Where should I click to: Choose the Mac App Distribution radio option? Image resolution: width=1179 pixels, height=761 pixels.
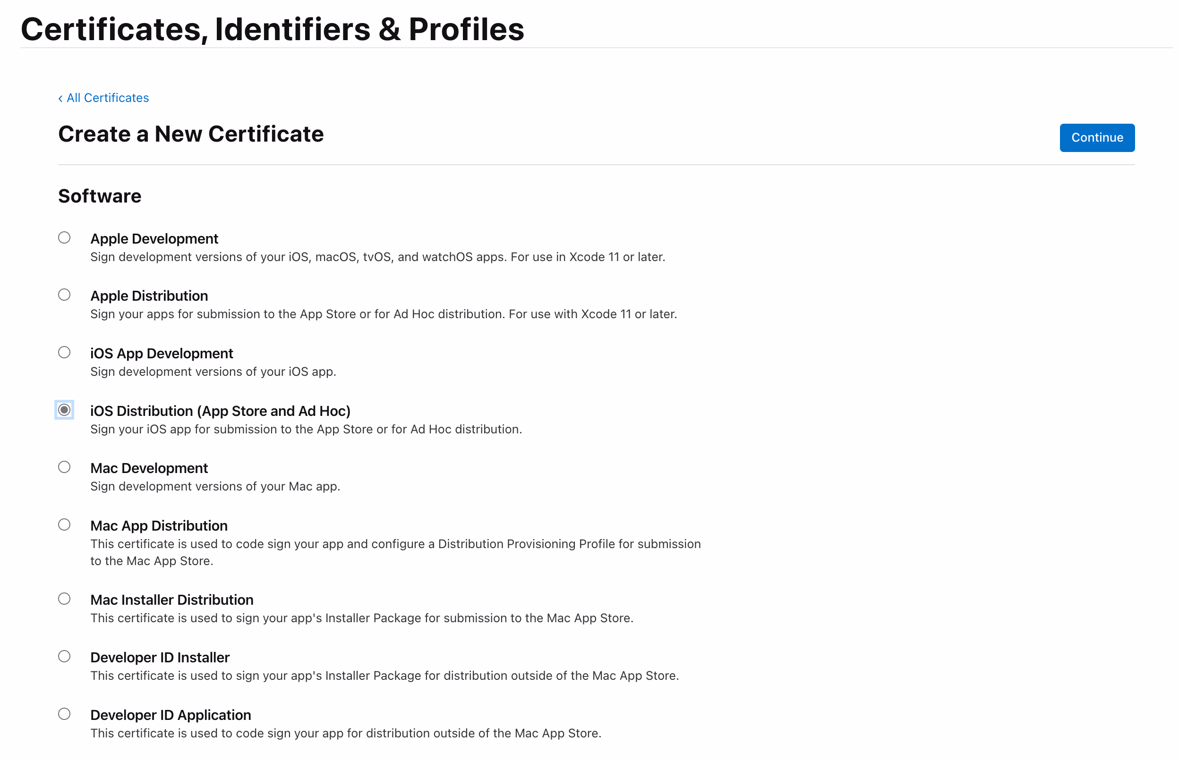point(64,525)
